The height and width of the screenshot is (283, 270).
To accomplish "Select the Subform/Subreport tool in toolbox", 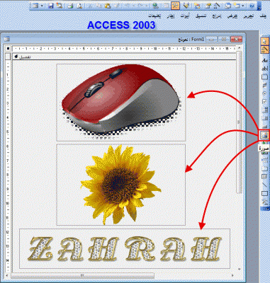I will click(x=264, y=177).
